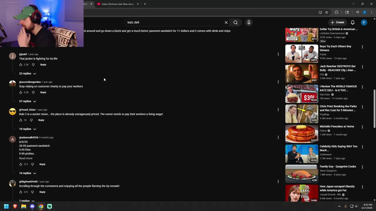Reply to @adamsalb9326 comment
Image resolution: width=376 pixels, height=211 pixels.
42,164
